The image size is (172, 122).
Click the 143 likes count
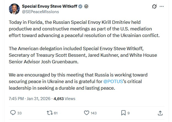point(94,113)
